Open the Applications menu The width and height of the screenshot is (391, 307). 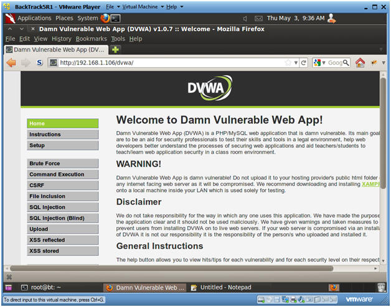[x=34, y=18]
